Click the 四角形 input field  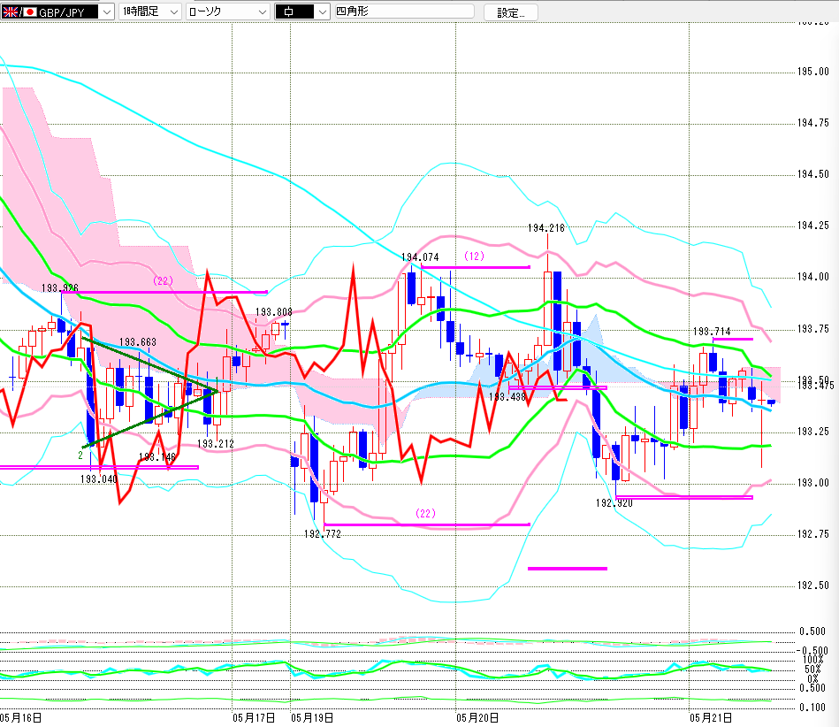tap(404, 11)
